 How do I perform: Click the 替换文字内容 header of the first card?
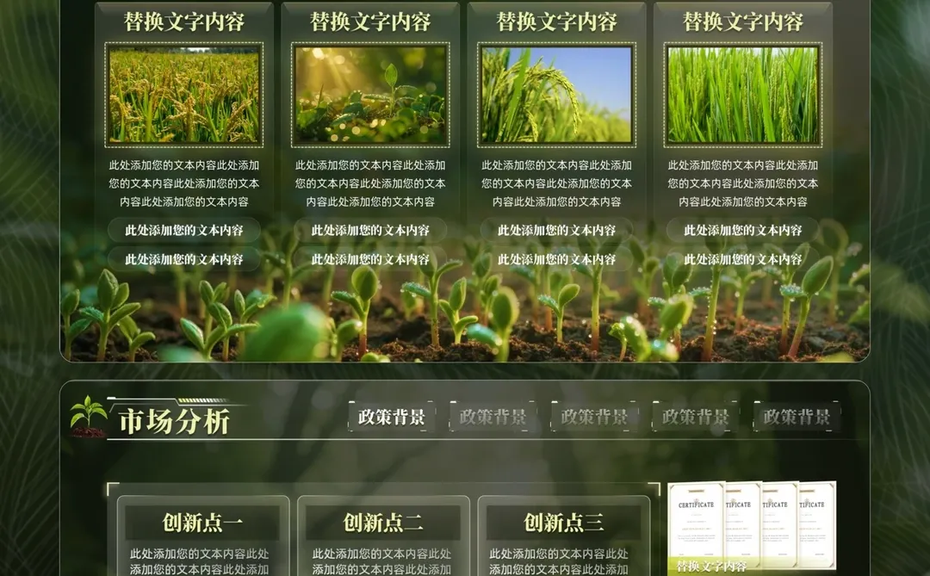click(x=183, y=21)
